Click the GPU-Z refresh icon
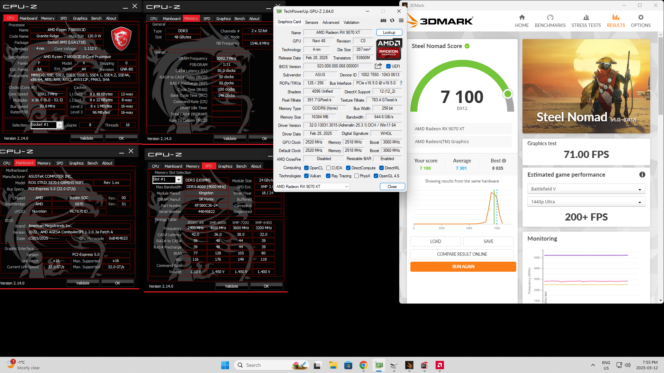The width and height of the screenshot is (664, 373). [392, 21]
